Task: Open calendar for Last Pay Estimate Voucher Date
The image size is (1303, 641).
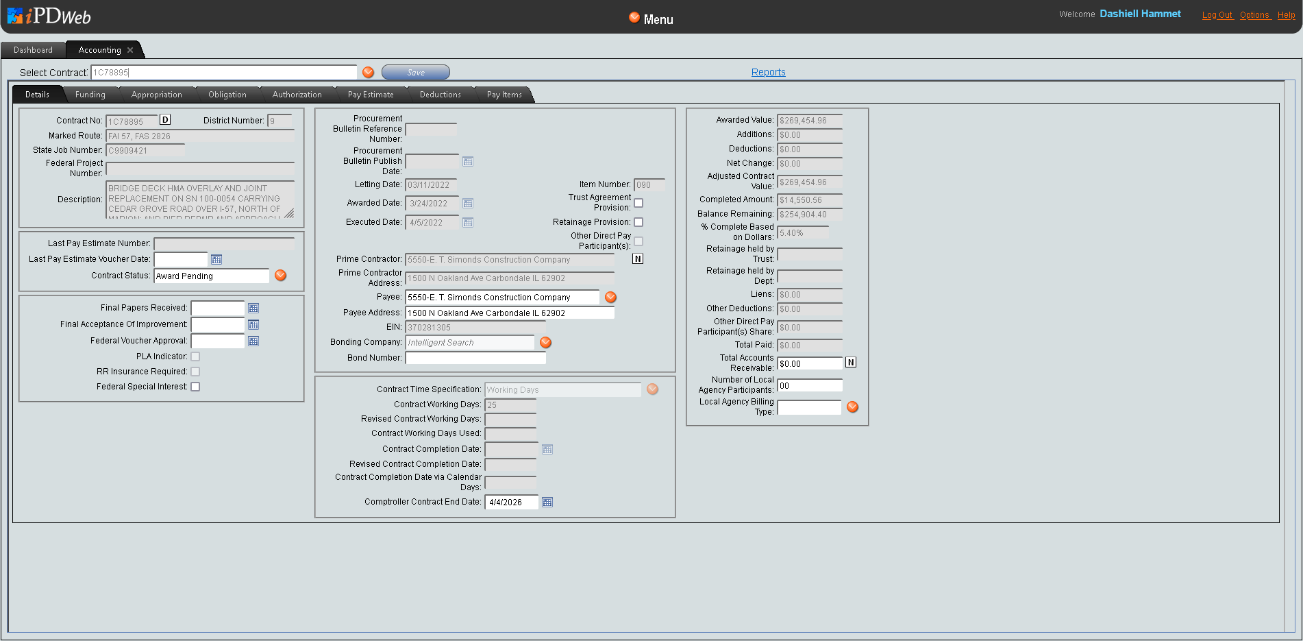Action: click(x=216, y=260)
